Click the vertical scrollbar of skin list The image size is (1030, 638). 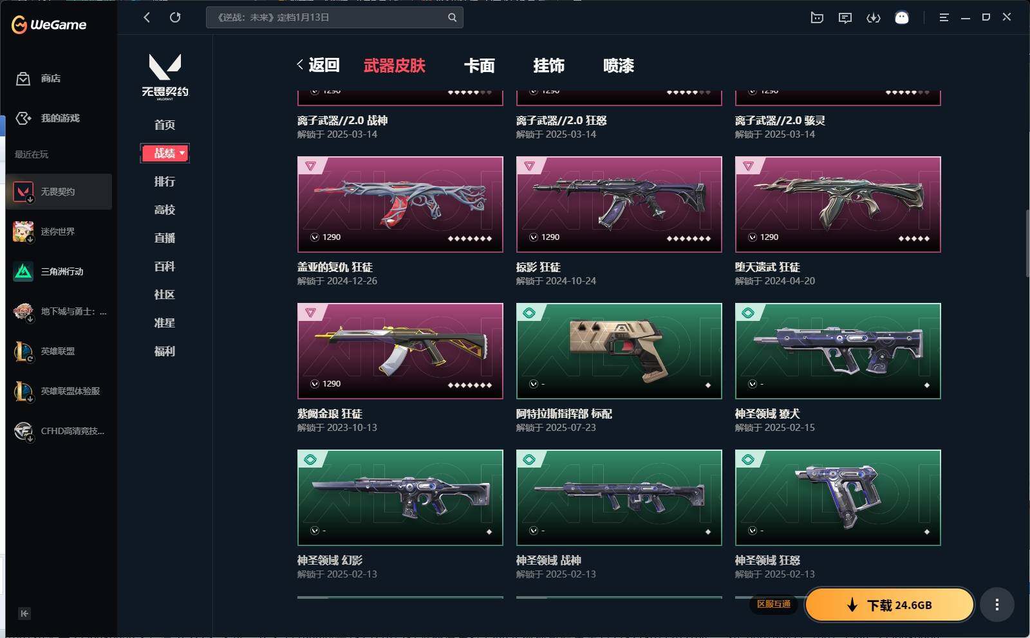point(1026,243)
